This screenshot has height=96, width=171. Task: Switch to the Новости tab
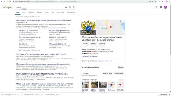(x=31, y=13)
